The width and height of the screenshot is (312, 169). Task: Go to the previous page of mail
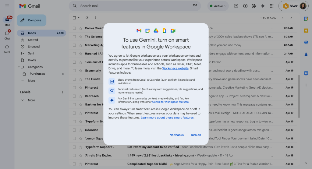tap(282, 18)
